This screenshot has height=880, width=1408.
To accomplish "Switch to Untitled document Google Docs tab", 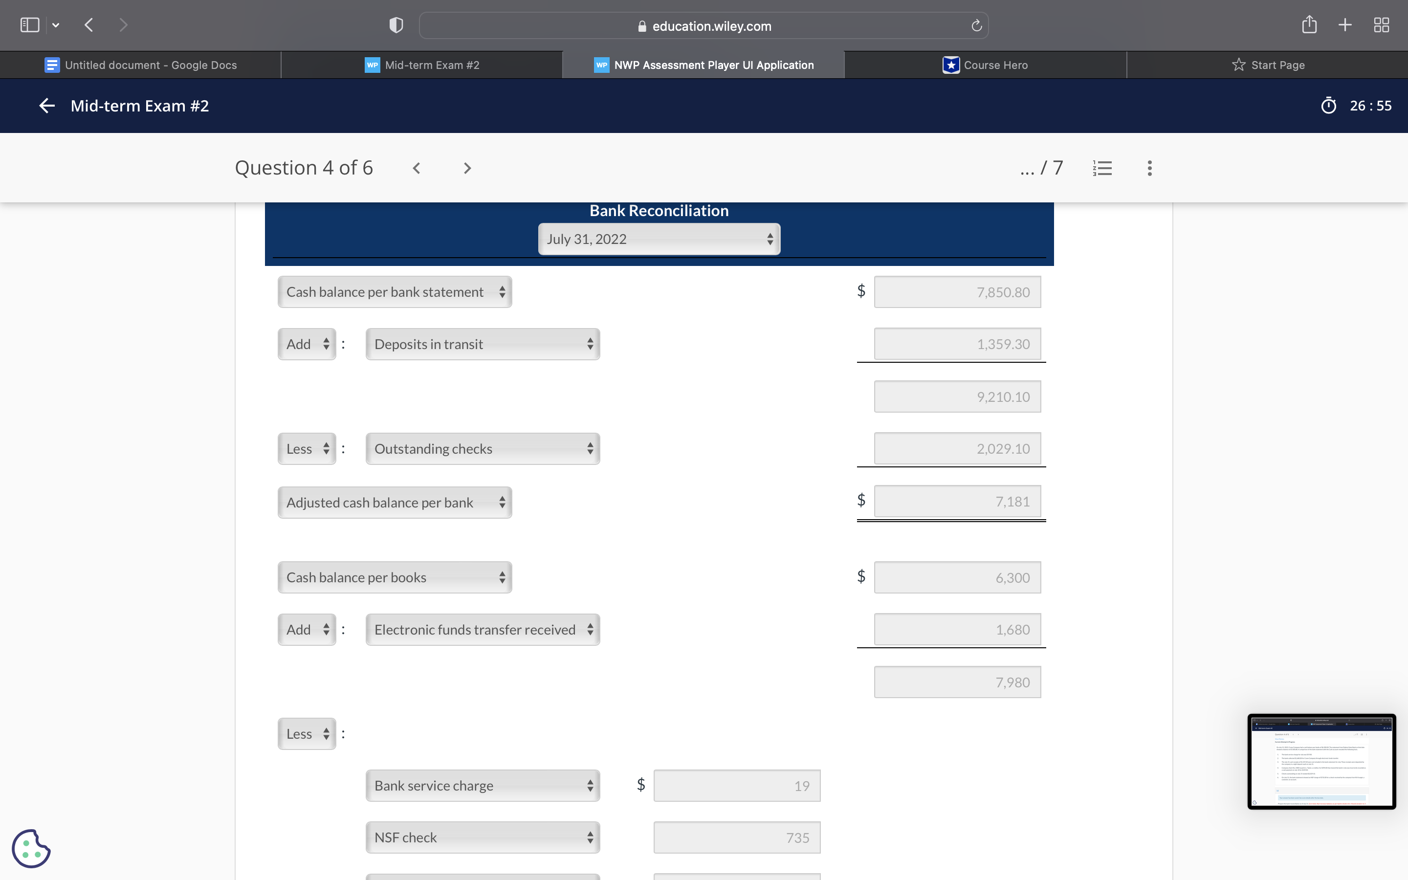I will [x=140, y=65].
